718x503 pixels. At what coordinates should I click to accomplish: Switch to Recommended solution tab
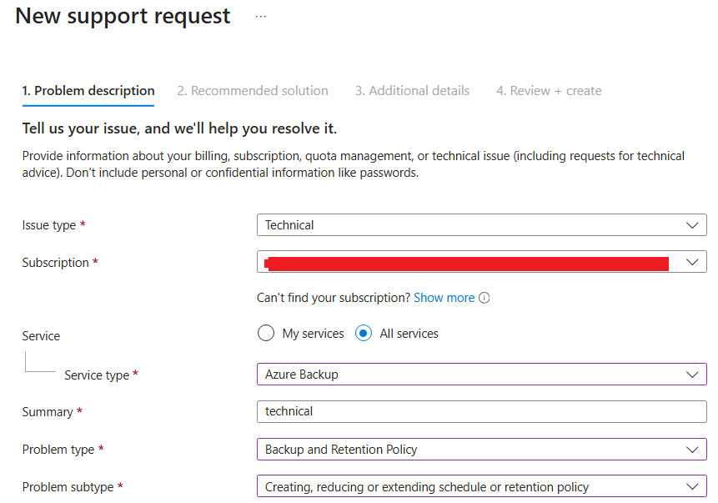coord(253,91)
